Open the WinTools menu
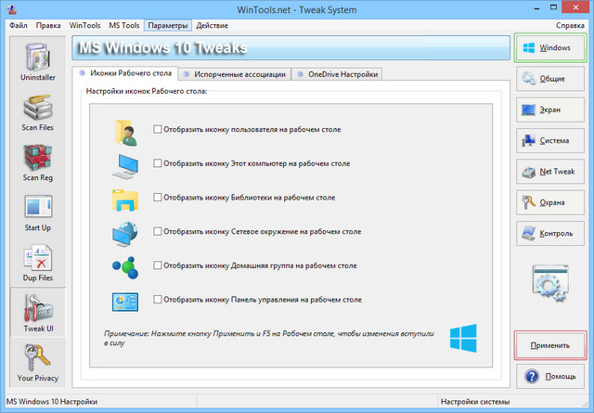 [85, 25]
